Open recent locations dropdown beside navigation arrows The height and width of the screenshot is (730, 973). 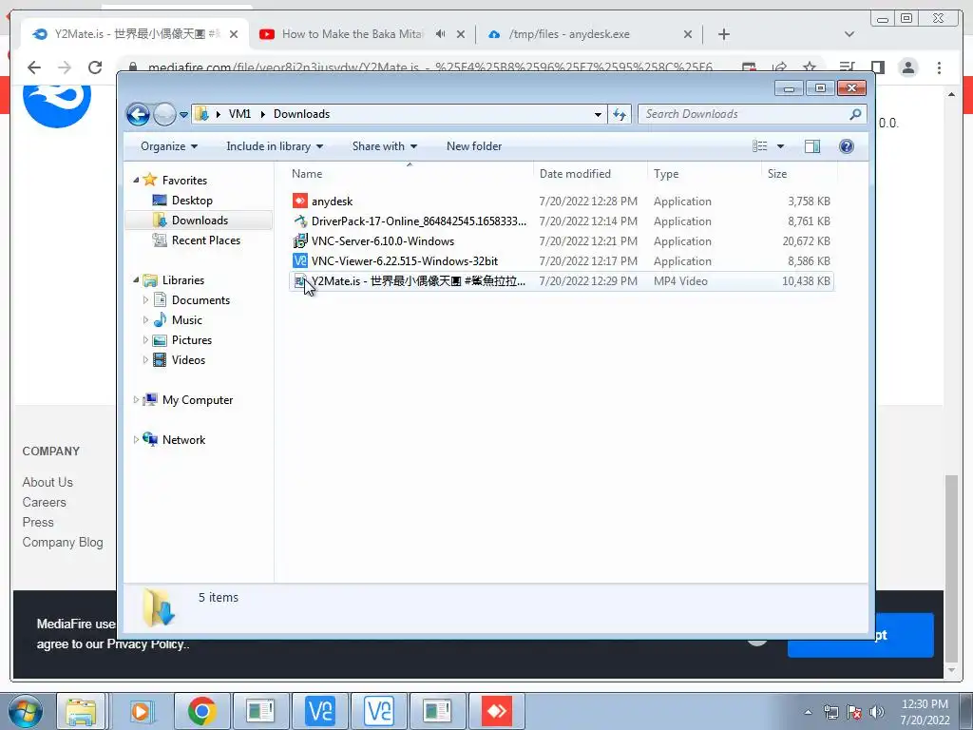coord(183,115)
